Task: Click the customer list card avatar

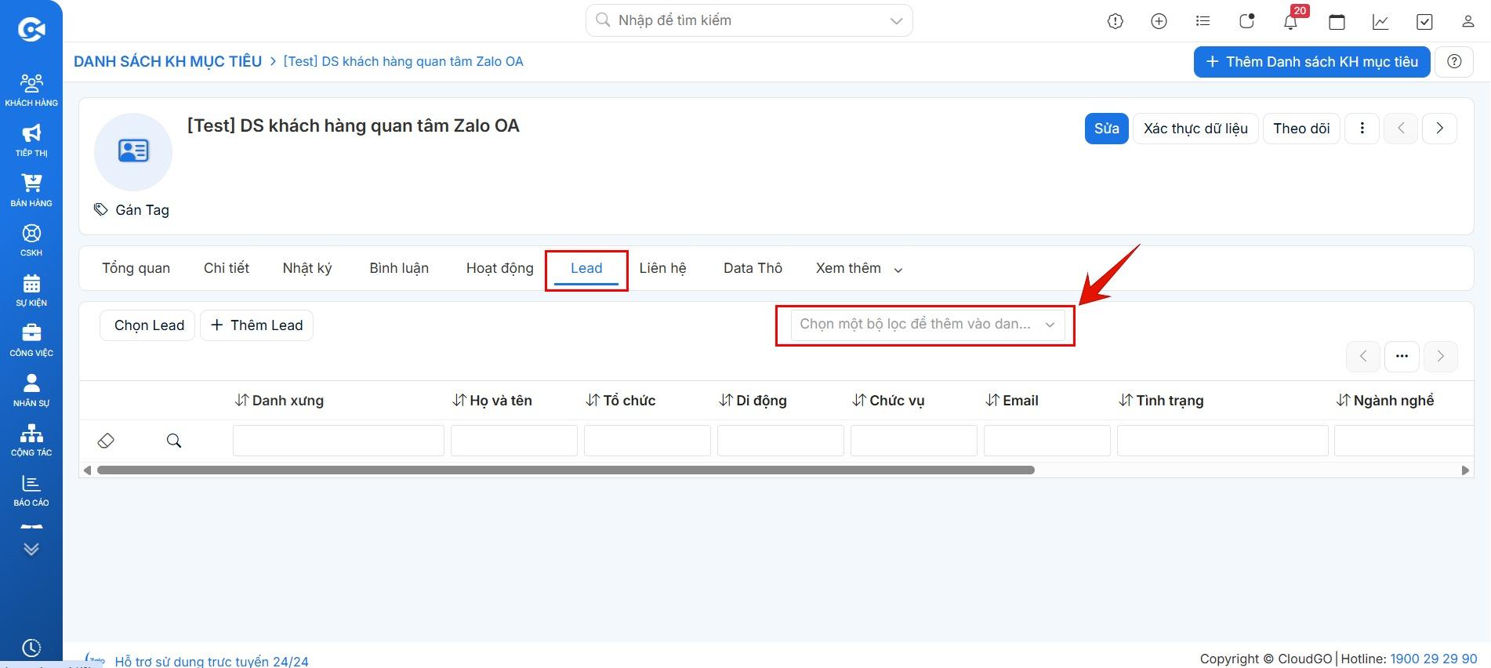Action: coord(133,151)
